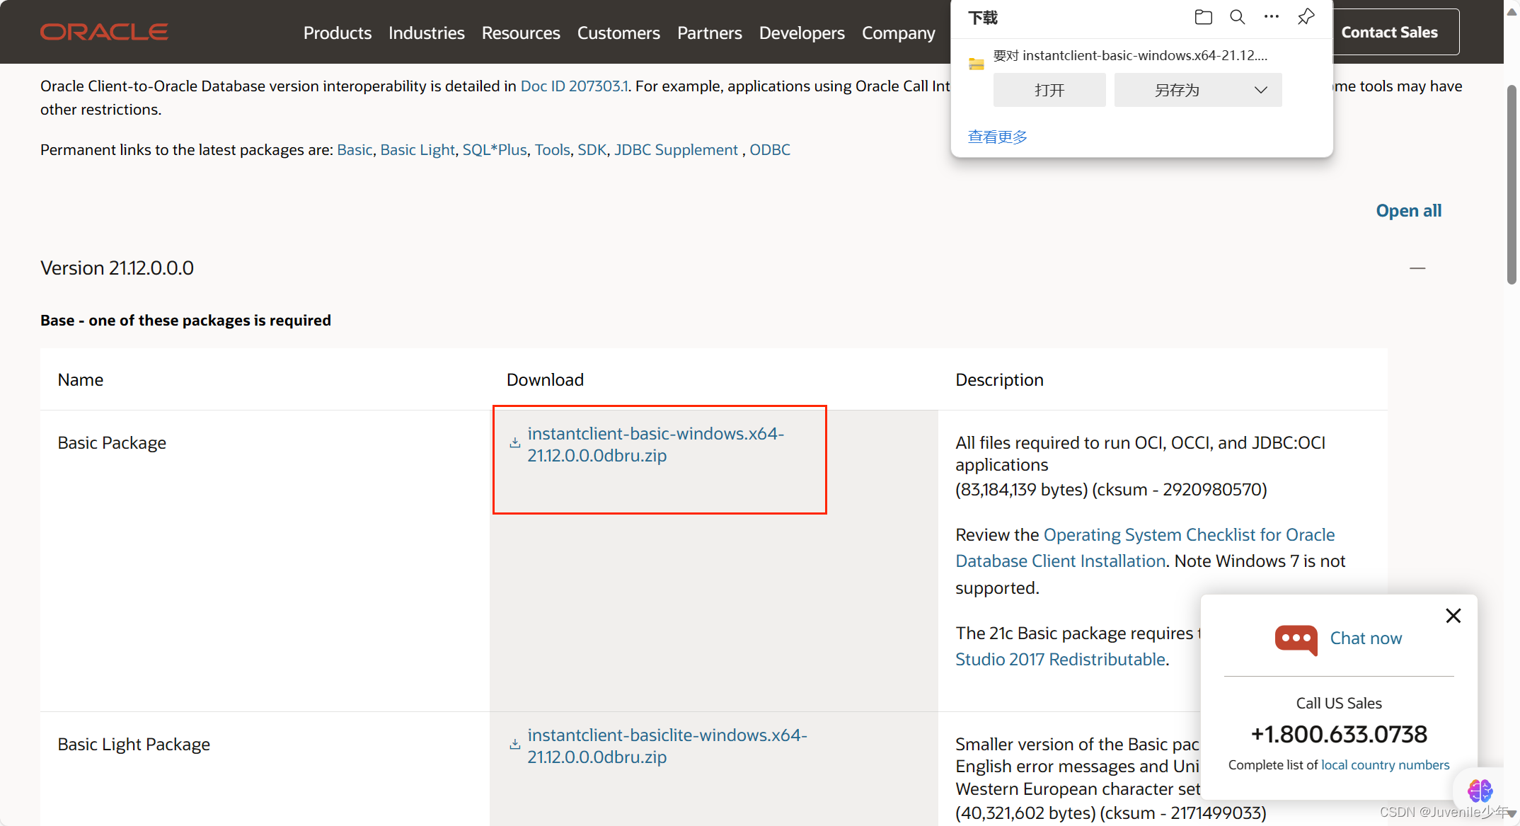Open the Products menu
Screen dimensions: 1520x826
pos(338,33)
